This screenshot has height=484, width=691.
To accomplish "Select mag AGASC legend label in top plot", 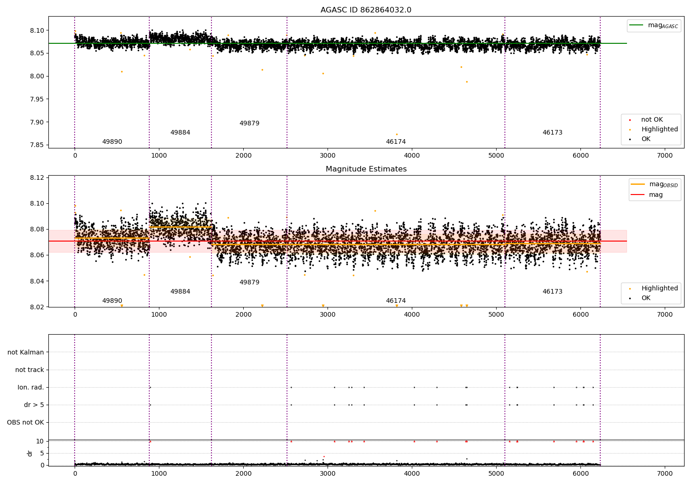I will [x=663, y=25].
